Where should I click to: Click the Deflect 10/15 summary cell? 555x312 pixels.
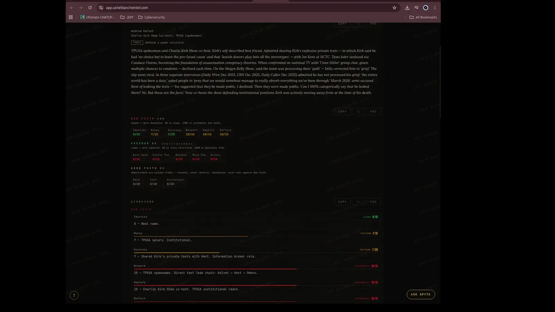(225, 132)
